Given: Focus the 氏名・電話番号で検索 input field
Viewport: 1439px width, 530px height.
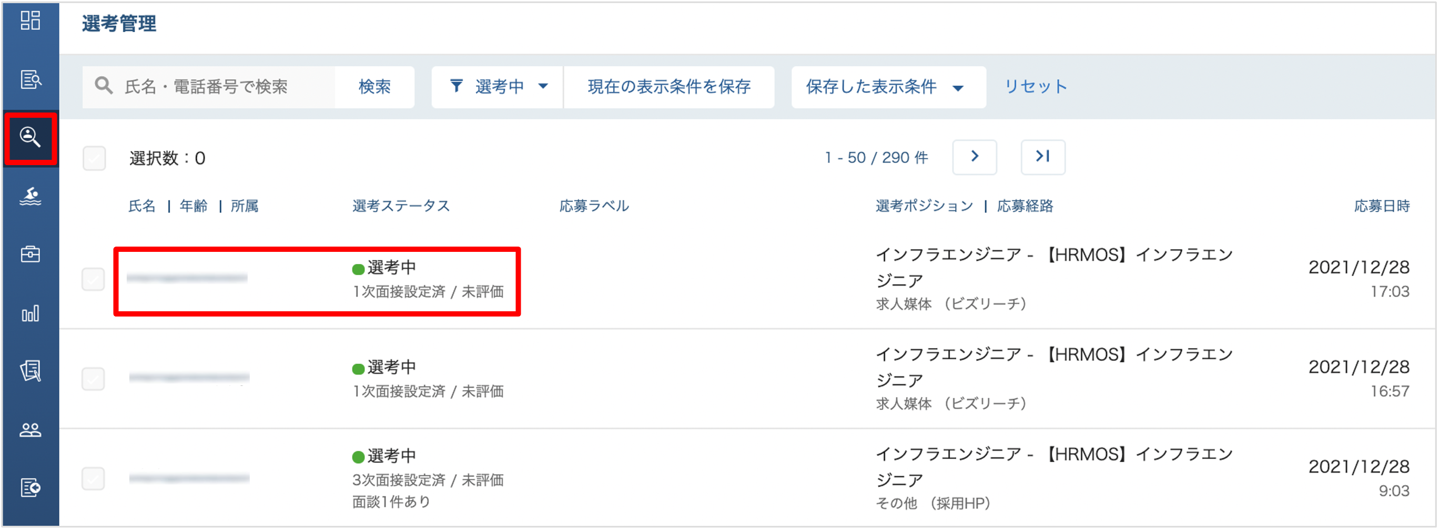Looking at the screenshot, I should tap(208, 87).
